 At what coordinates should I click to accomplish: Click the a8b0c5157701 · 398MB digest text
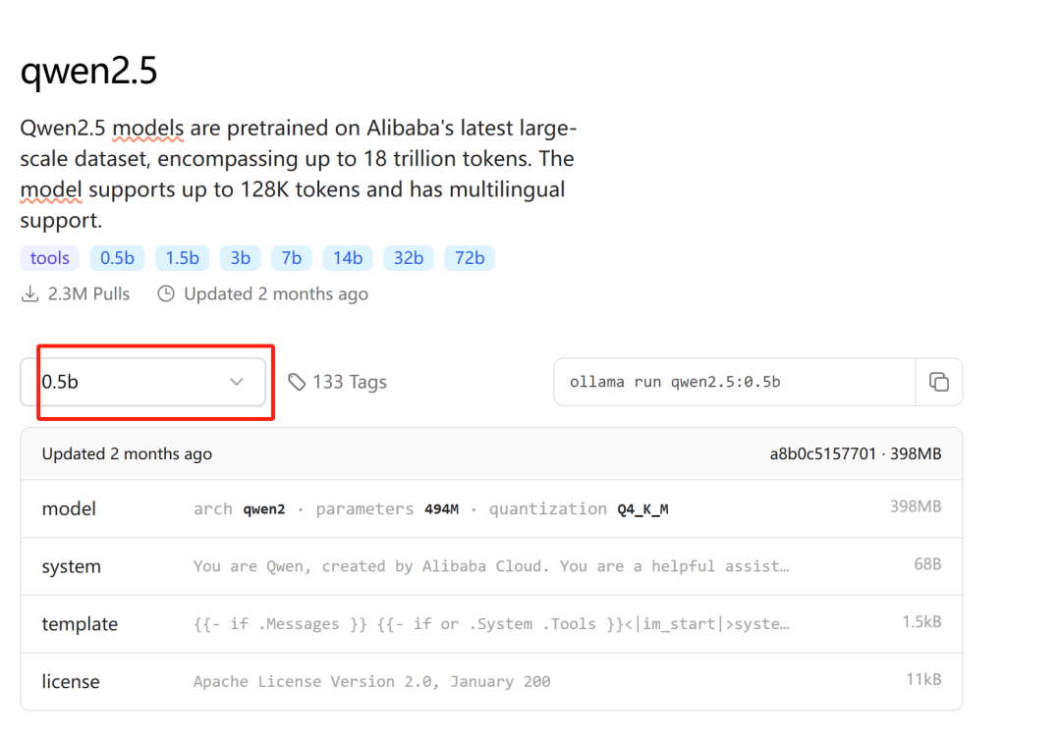856,453
